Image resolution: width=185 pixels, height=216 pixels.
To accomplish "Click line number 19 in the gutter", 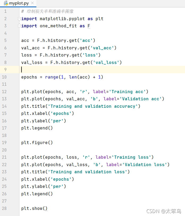I will coord(4,142).
